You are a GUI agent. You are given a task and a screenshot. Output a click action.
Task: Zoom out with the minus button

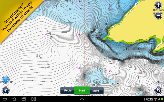(158, 16)
